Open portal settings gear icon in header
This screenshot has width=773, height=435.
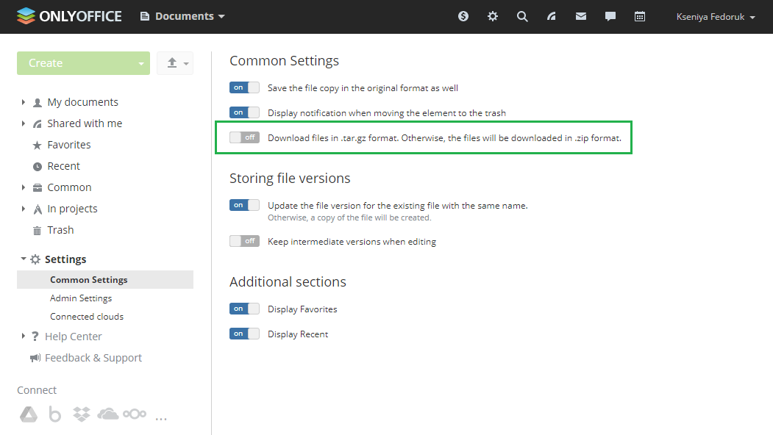493,16
